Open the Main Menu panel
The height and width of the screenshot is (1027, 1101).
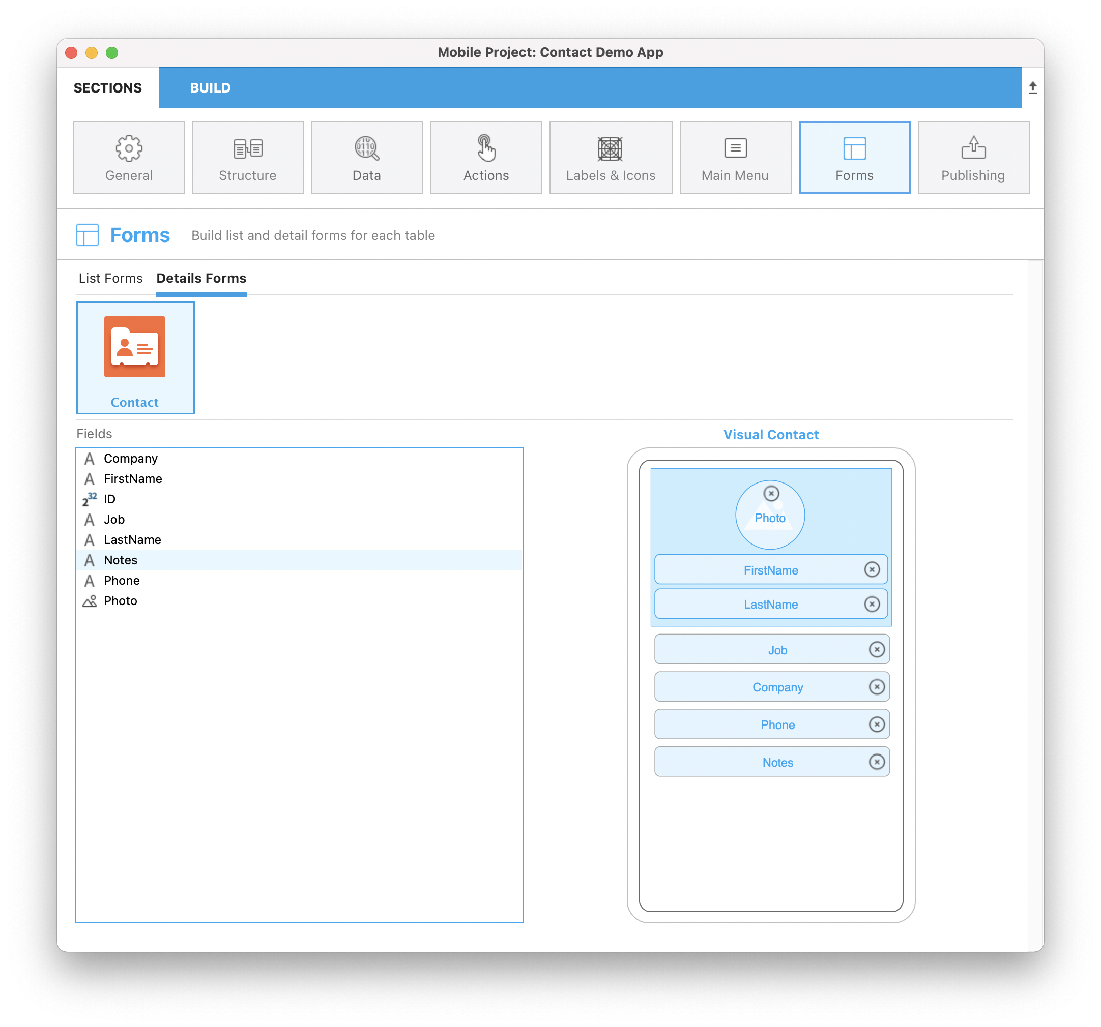point(735,157)
